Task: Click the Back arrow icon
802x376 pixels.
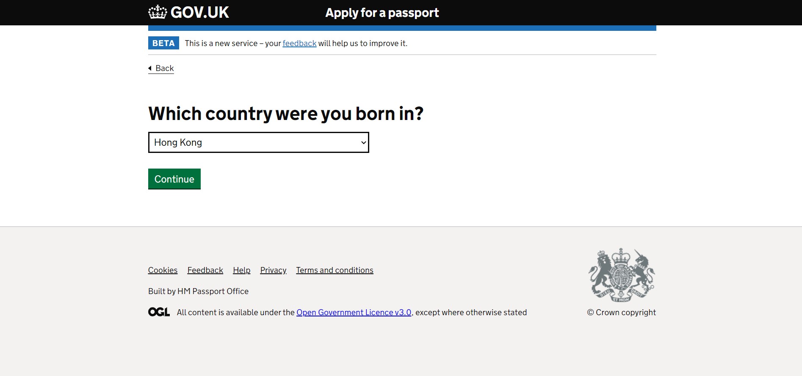Action: (x=150, y=68)
